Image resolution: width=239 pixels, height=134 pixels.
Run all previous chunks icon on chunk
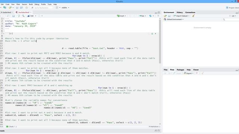pos(152,33)
